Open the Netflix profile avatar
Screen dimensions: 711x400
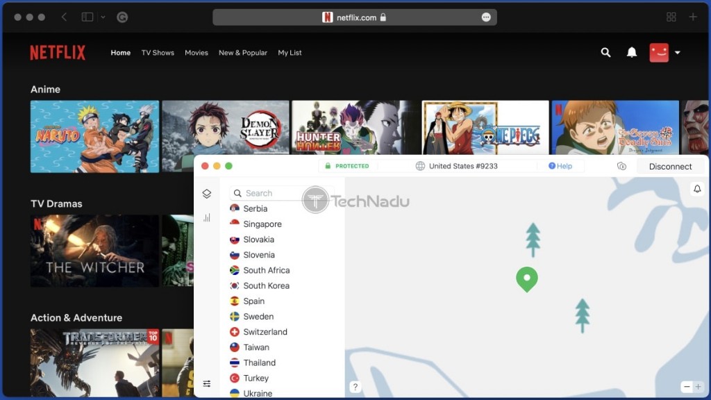(659, 53)
